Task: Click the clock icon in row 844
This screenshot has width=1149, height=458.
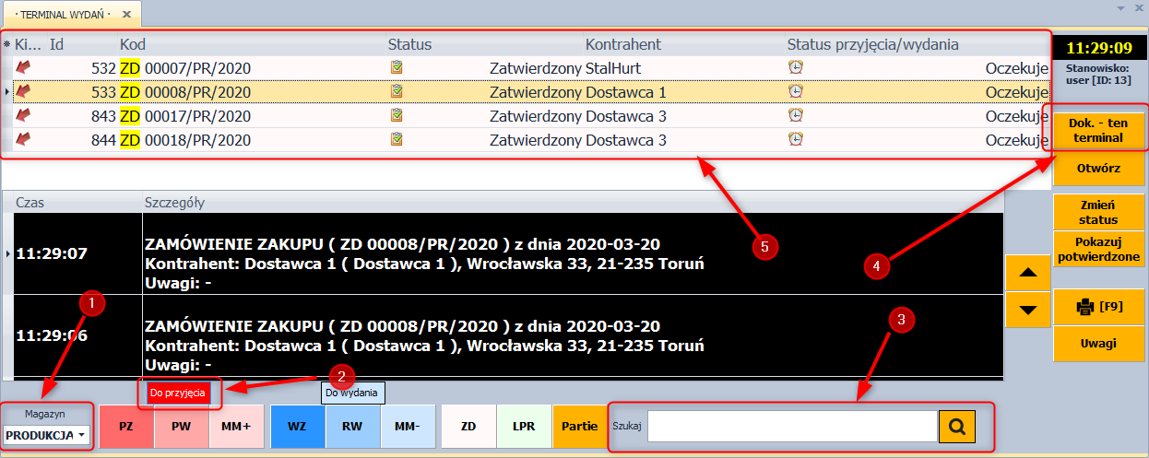Action: coord(795,138)
